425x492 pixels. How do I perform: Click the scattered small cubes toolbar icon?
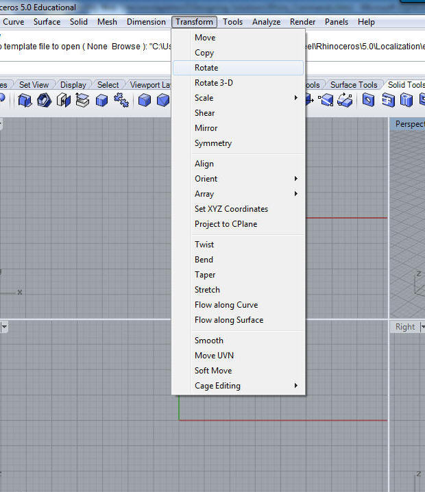coord(121,101)
